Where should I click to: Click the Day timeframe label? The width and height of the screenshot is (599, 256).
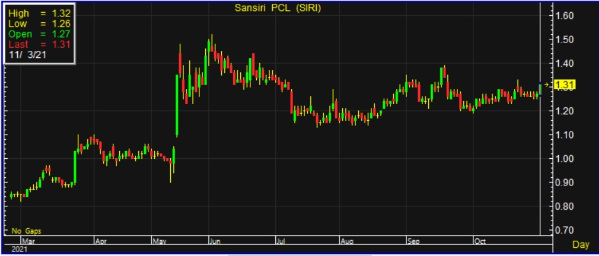click(581, 245)
